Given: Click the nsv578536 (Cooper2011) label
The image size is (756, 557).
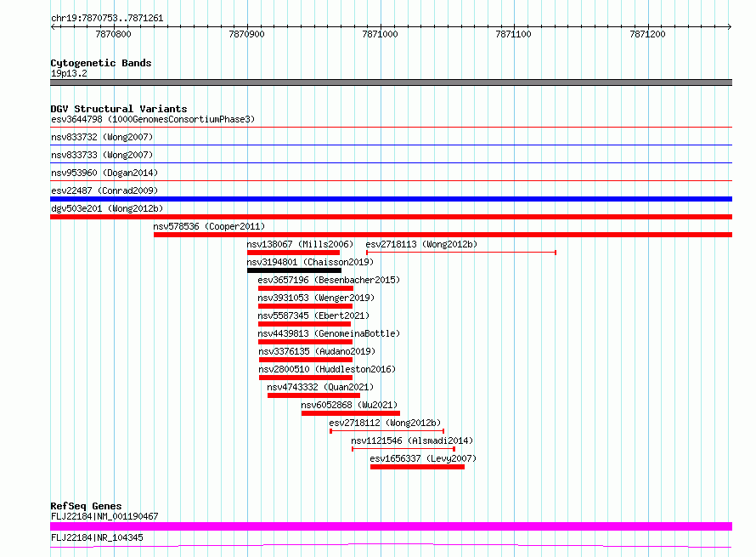Looking at the screenshot, I should pyautogui.click(x=209, y=226).
